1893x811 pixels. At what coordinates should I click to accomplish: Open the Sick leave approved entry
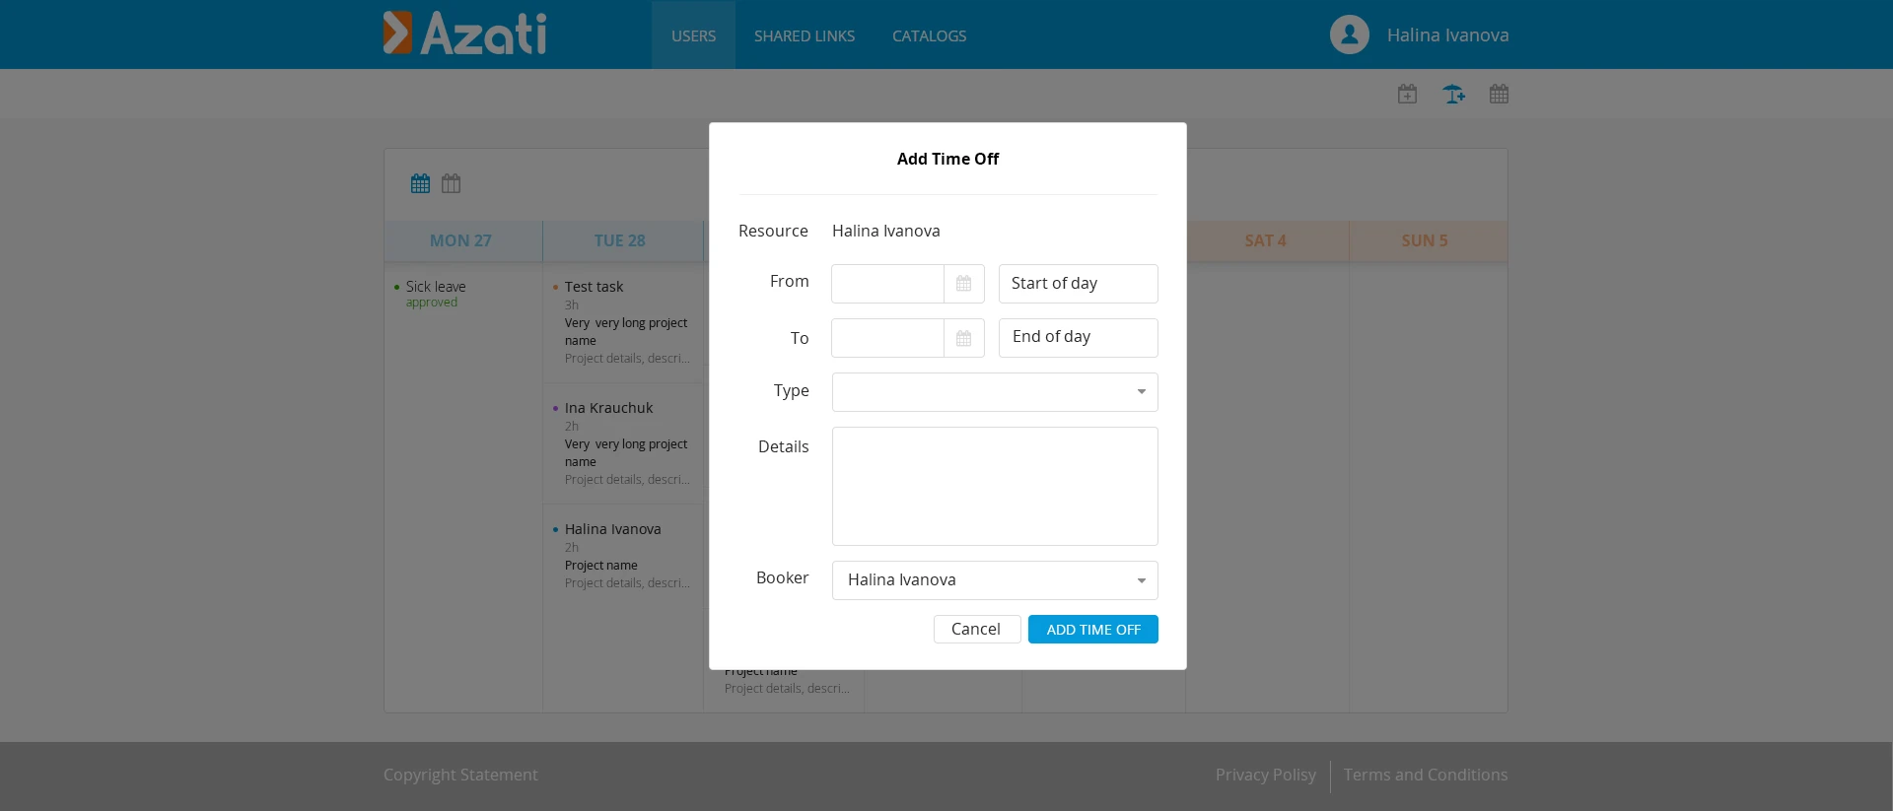tap(430, 294)
